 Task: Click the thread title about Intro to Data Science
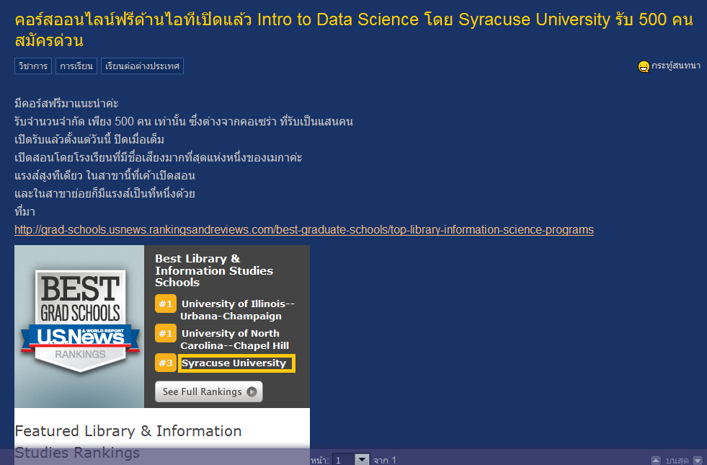(353, 30)
